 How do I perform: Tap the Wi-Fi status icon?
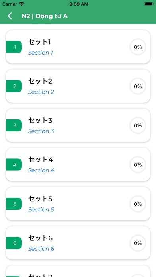pyautogui.click(x=21, y=4)
